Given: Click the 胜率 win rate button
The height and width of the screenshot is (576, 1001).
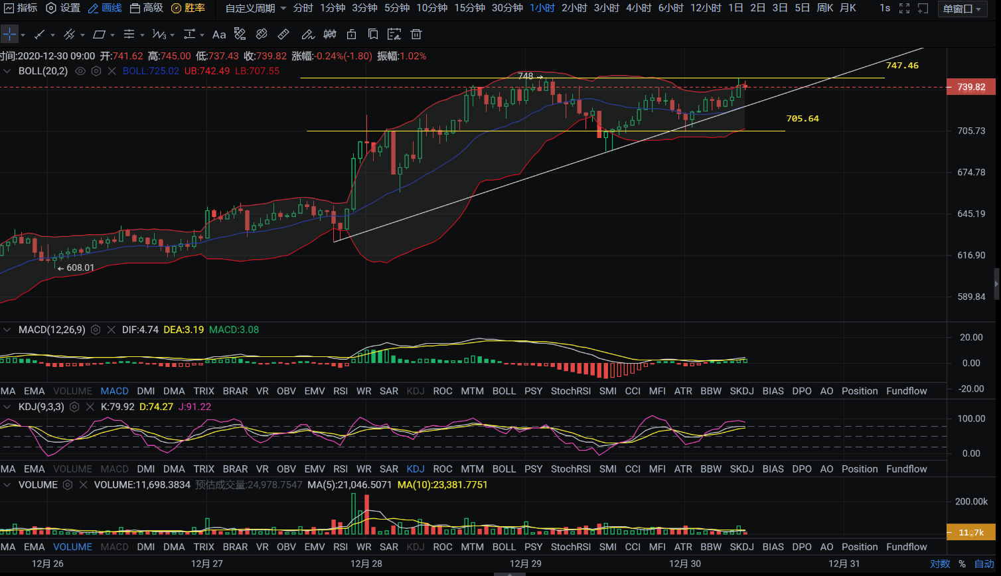Looking at the screenshot, I should tap(188, 8).
